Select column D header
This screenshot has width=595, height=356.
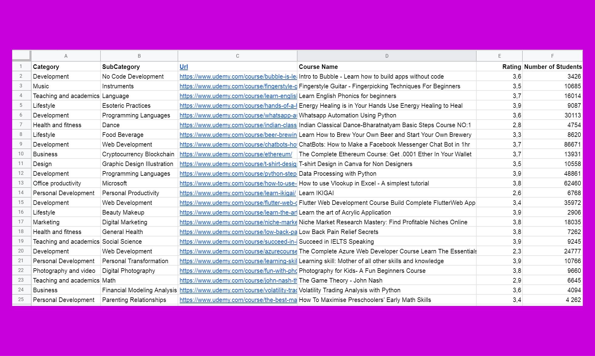point(386,56)
